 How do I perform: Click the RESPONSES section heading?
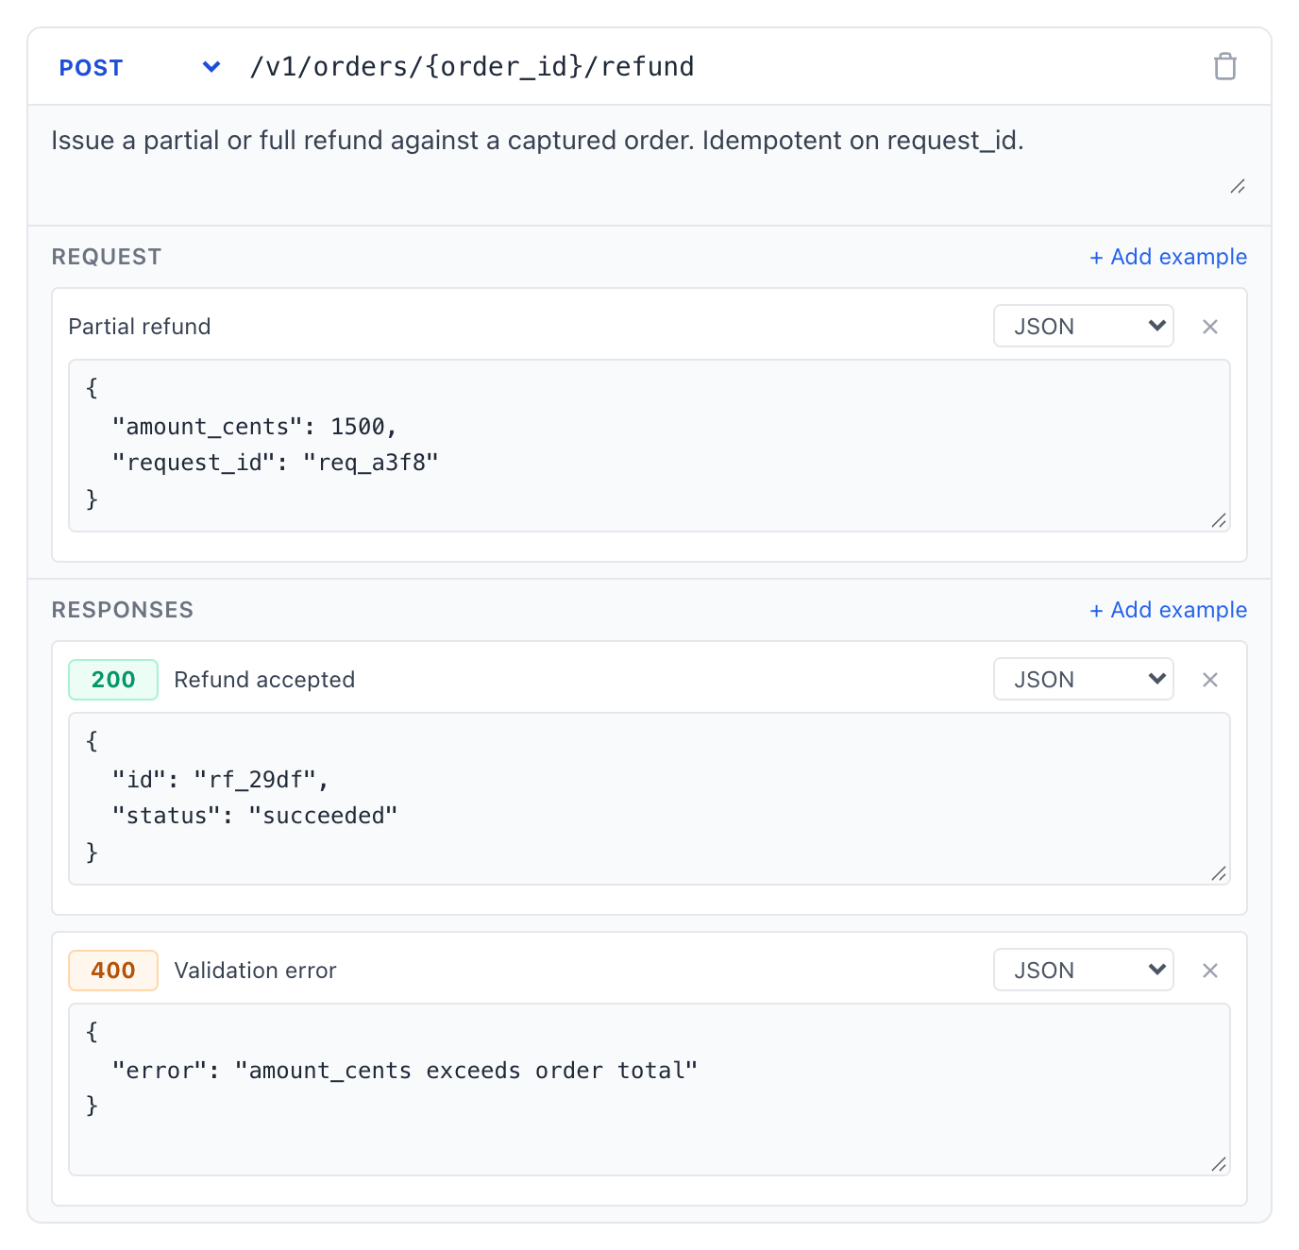[123, 610]
